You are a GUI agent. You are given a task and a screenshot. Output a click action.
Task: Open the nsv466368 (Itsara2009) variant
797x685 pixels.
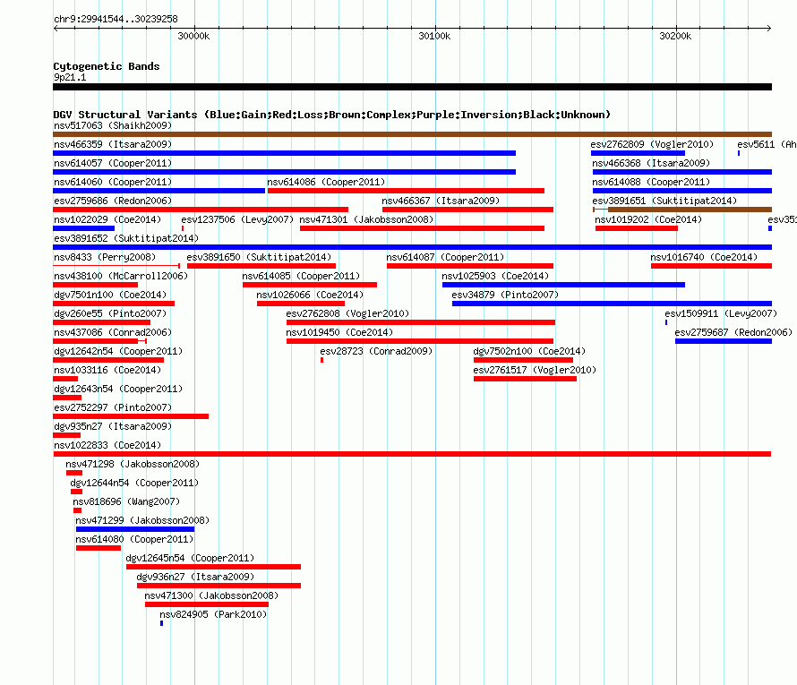click(x=682, y=172)
